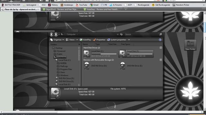Select Local Disk (C:) drive icon in file list
206x115 pixels.
[87, 54]
